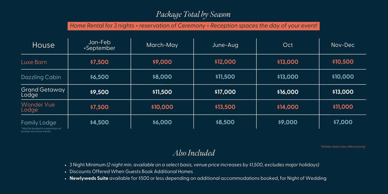The image size is (388, 194).
Task: Click the $4,500 Family Lodge price
Action: (100, 122)
